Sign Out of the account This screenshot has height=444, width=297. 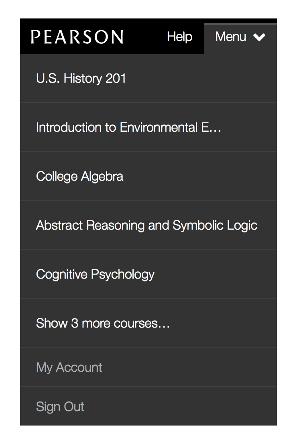(x=60, y=407)
